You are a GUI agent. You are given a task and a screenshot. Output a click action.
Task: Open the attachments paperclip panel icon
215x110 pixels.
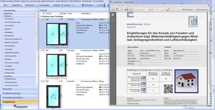113,21
